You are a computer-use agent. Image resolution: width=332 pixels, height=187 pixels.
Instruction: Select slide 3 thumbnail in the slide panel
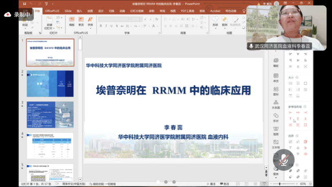tap(50, 115)
